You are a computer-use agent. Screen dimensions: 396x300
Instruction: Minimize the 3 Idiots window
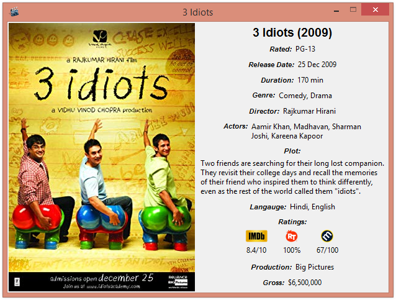coord(336,11)
